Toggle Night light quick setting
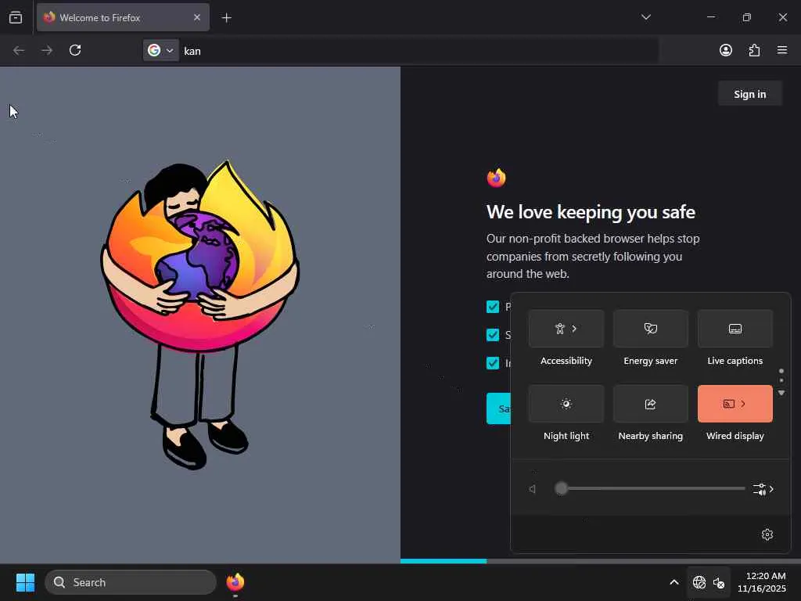This screenshot has width=801, height=601. (x=566, y=404)
